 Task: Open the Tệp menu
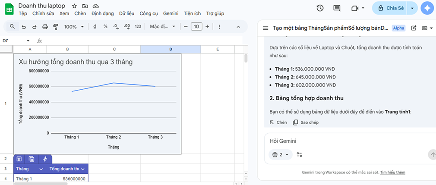coord(23,13)
